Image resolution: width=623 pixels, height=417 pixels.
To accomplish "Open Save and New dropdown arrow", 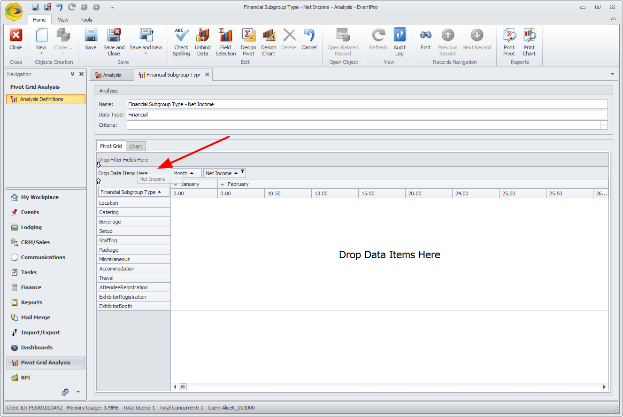I will pyautogui.click(x=146, y=54).
